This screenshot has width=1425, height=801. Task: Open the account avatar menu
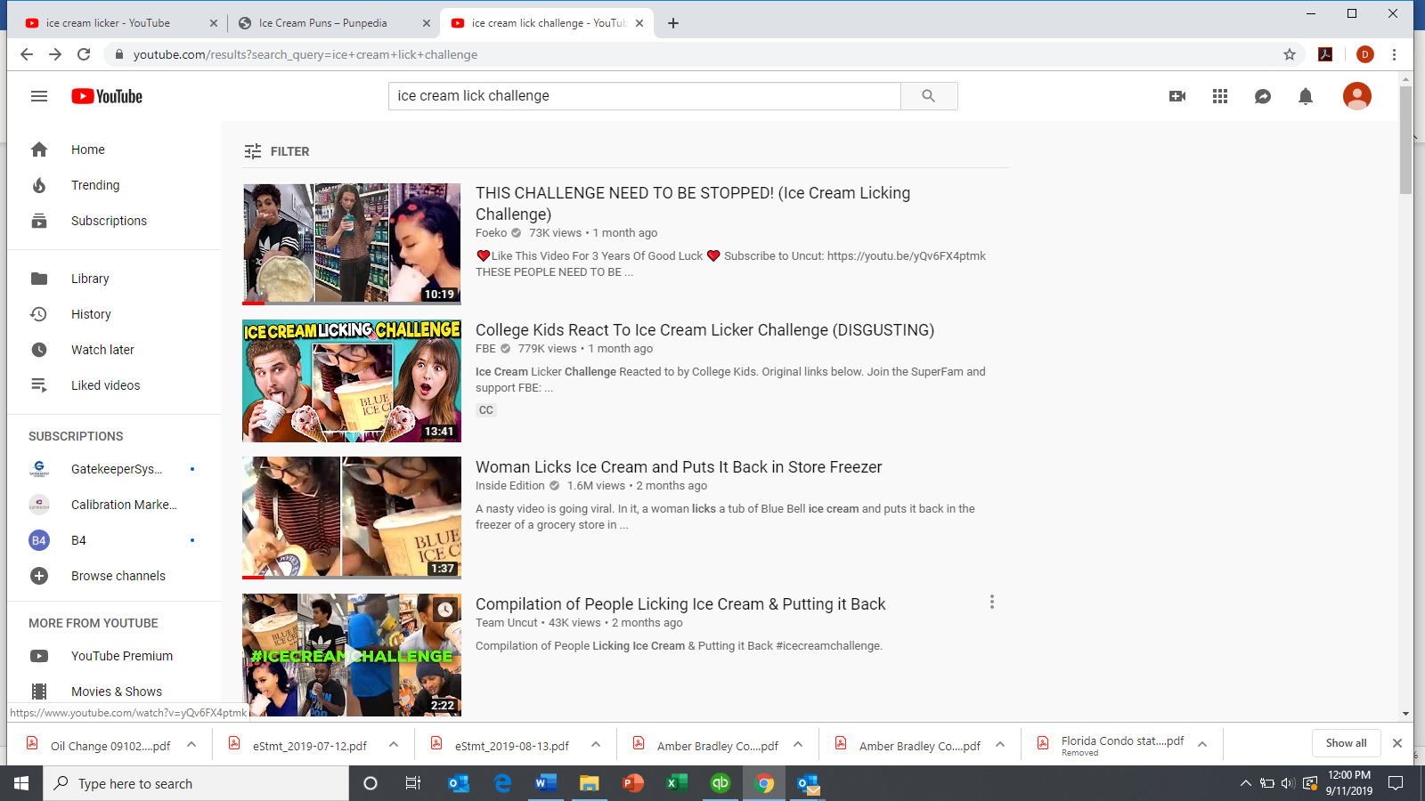(1357, 96)
